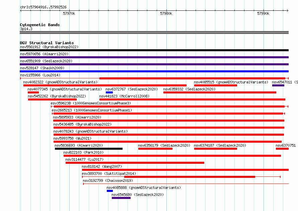Image resolution: width=298 pixels, height=211 pixels.
Task: Select the red nsv6356179 variant bar
Action: [x=155, y=149]
